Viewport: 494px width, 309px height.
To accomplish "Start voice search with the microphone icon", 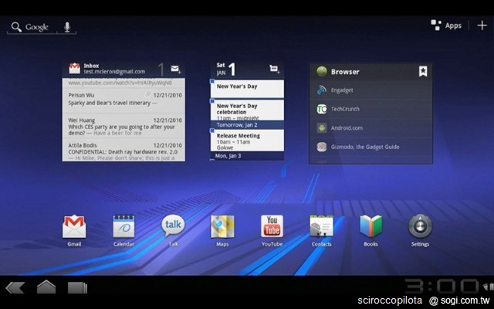I will [x=67, y=27].
